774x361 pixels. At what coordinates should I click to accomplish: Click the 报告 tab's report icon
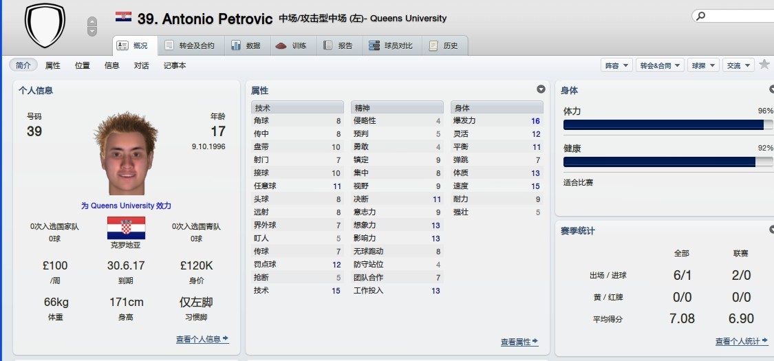point(327,46)
